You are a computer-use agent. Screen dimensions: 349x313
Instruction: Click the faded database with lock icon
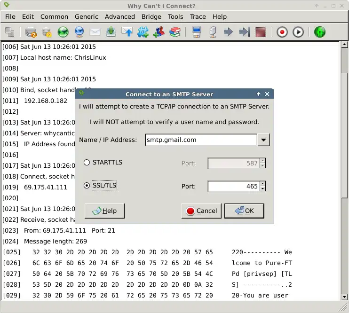(47, 32)
